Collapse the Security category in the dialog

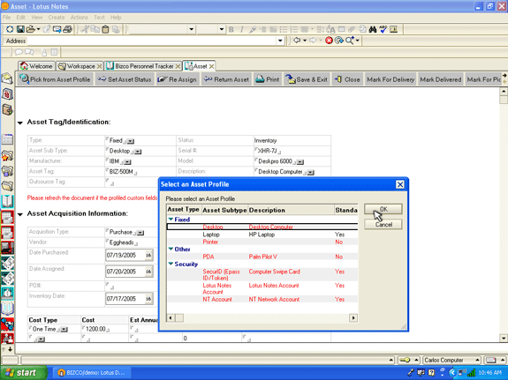[171, 264]
